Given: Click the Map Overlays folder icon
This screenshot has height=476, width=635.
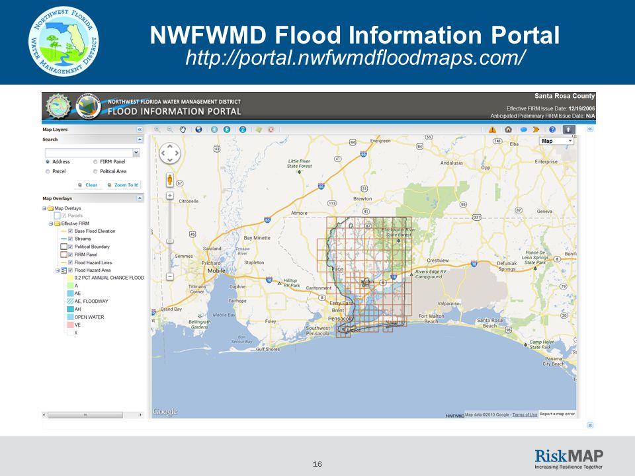Looking at the screenshot, I should click(x=51, y=208).
